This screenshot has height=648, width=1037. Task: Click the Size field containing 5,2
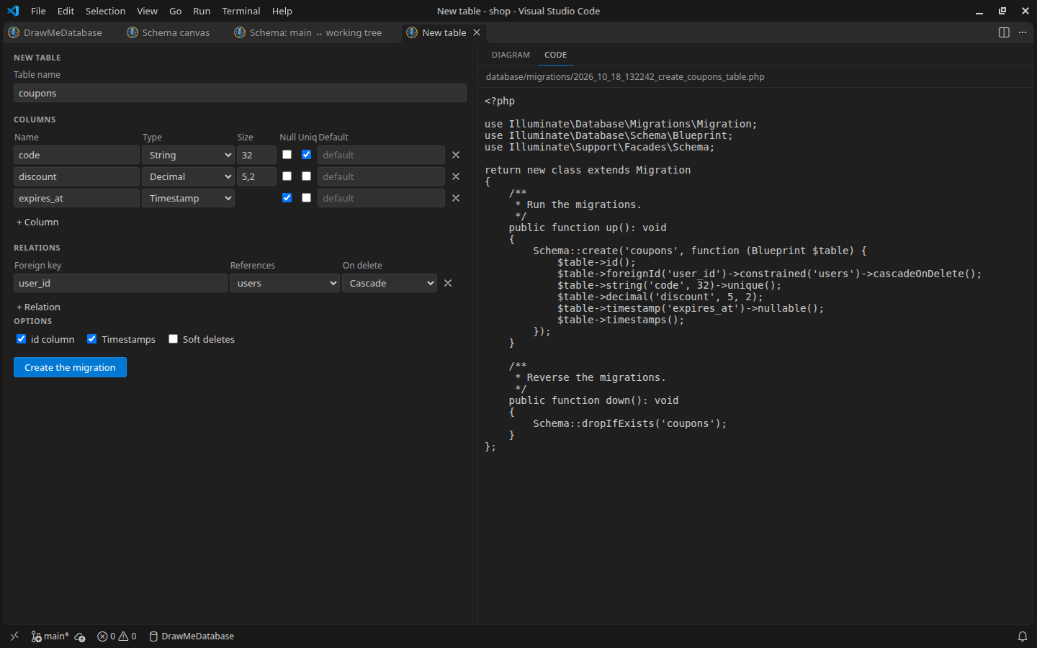(x=256, y=177)
